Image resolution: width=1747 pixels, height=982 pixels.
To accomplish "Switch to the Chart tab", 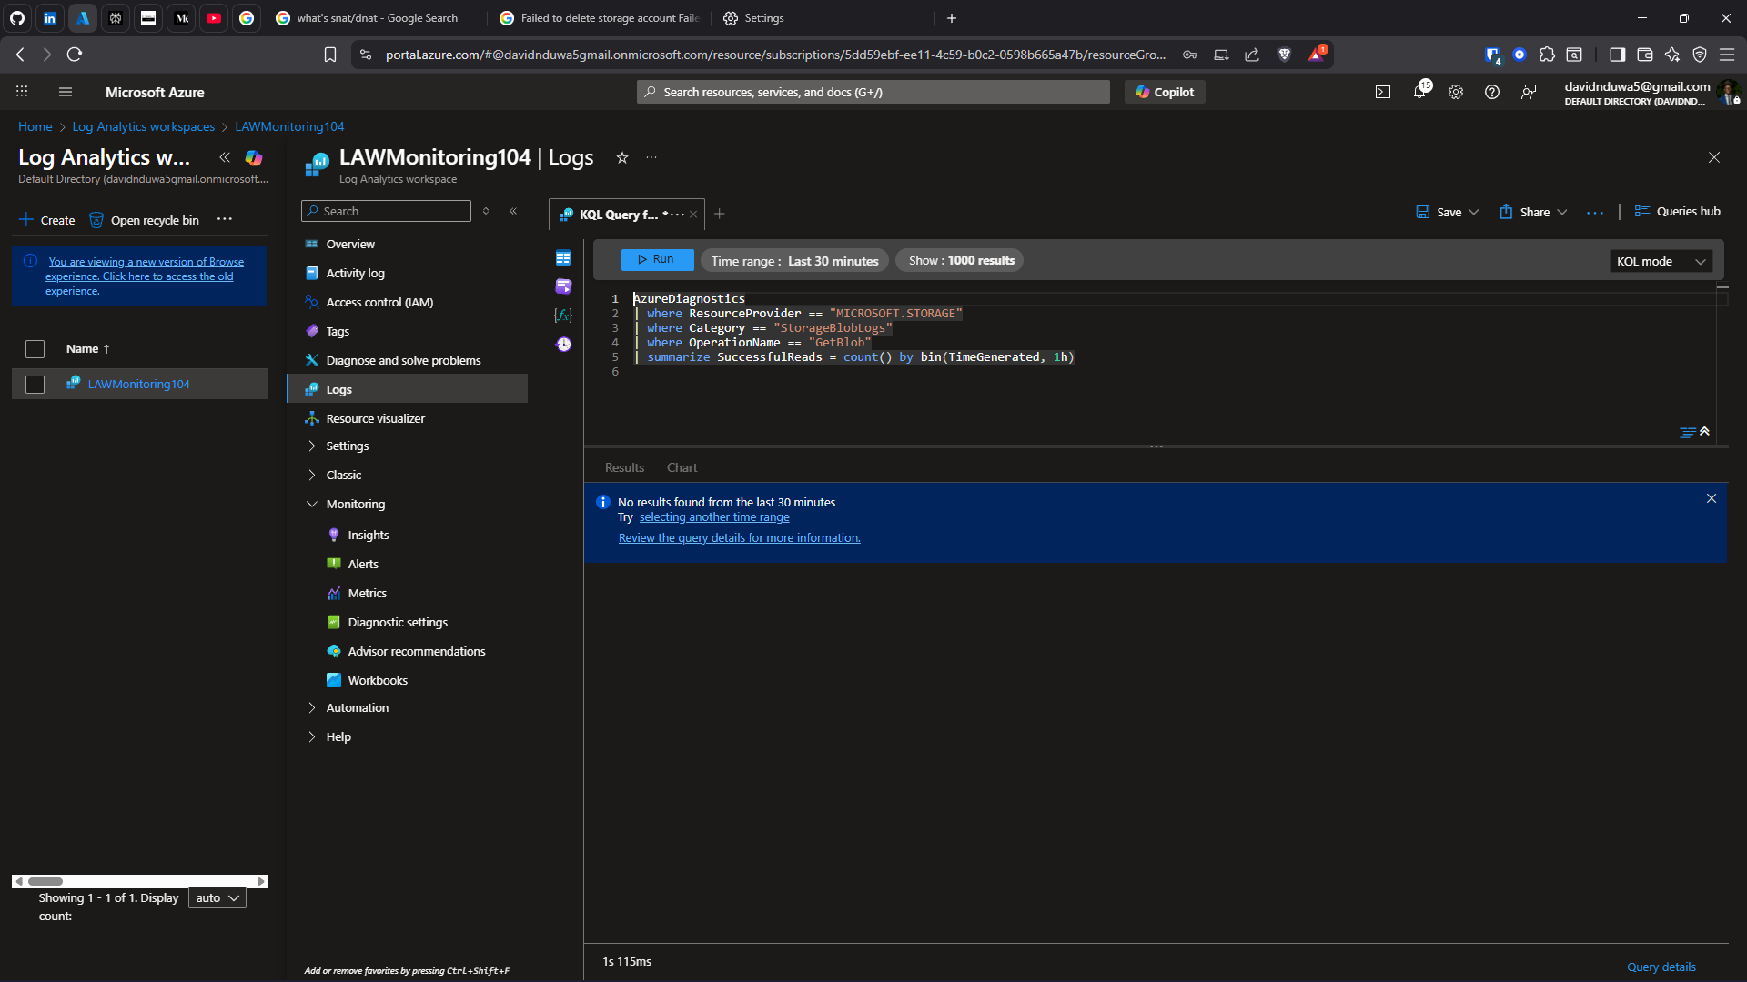I will [682, 467].
